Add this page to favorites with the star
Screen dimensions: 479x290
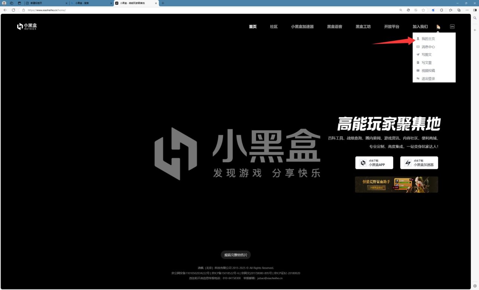(423, 10)
